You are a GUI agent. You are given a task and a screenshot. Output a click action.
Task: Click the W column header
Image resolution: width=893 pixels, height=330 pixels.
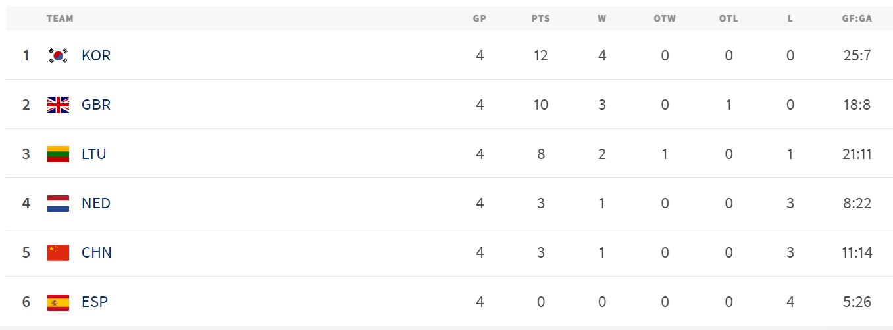[602, 18]
